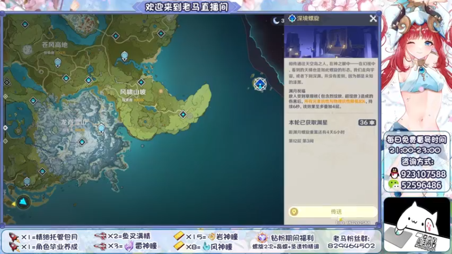452x254 pixels.
Task: Click the 36 abyss stars badge
Action: (x=367, y=122)
